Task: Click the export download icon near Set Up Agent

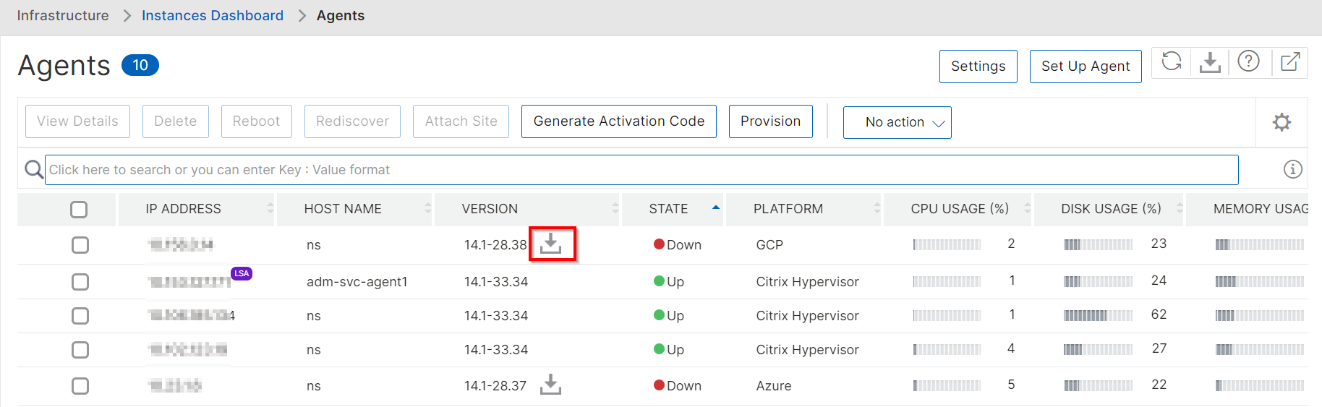Action: 1210,62
